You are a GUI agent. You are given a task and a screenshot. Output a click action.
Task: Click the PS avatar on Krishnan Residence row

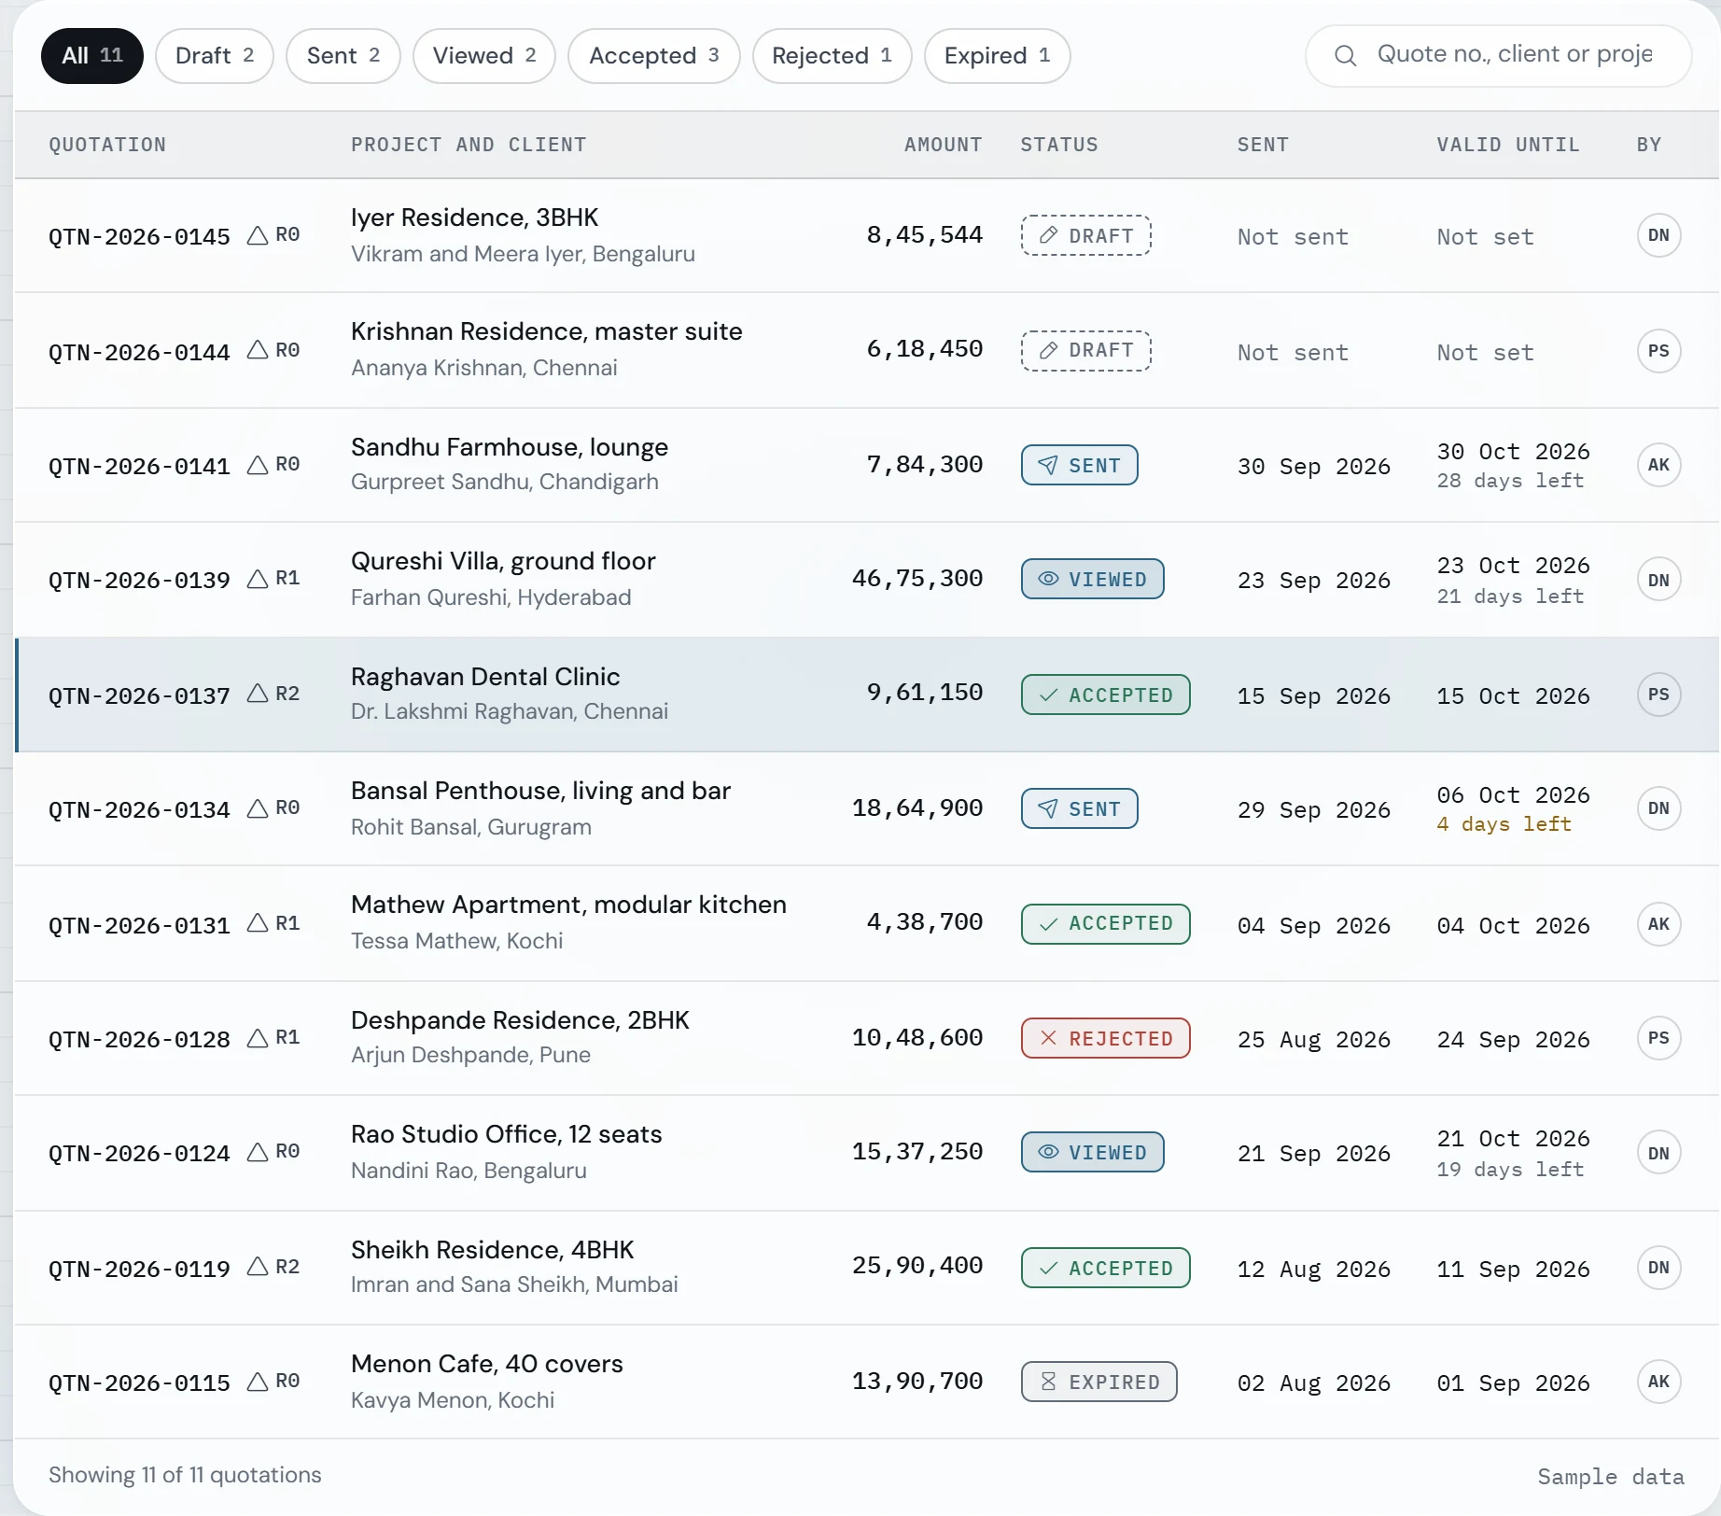point(1658,351)
